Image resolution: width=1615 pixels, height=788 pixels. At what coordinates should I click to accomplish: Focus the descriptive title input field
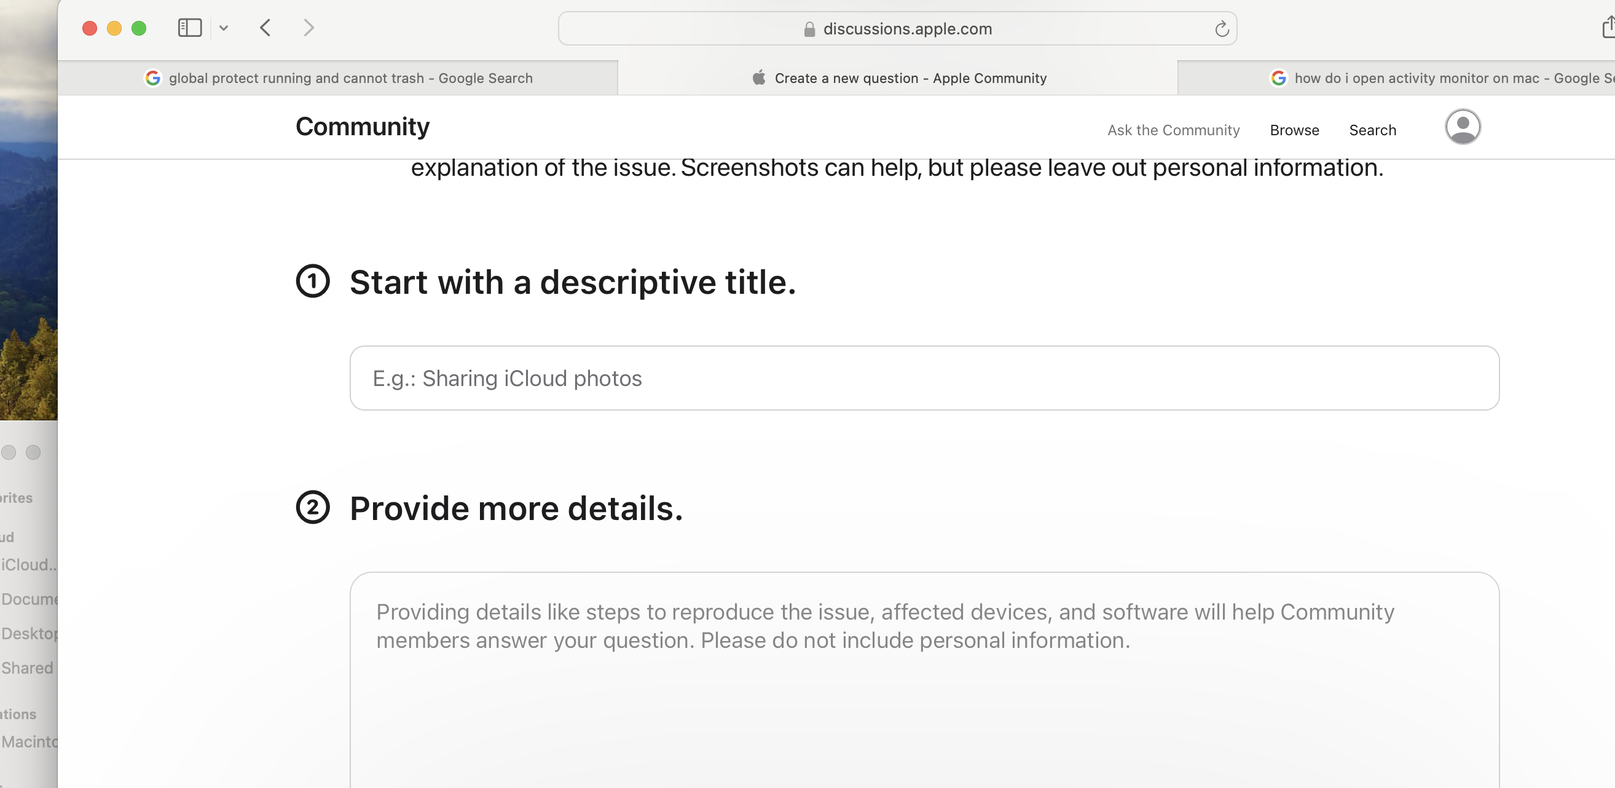click(924, 379)
